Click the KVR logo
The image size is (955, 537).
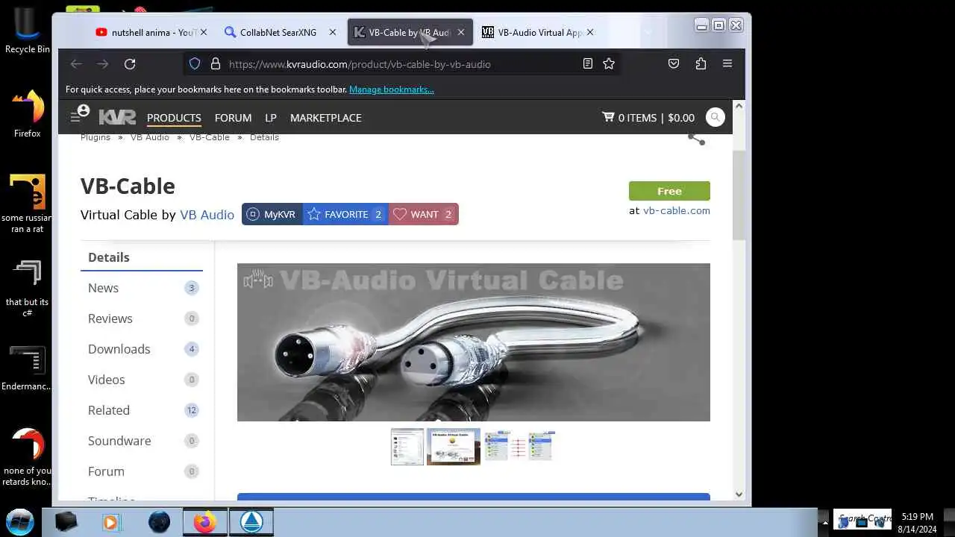[117, 117]
